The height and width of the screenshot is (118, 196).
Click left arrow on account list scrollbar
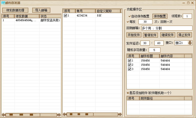point(65,114)
